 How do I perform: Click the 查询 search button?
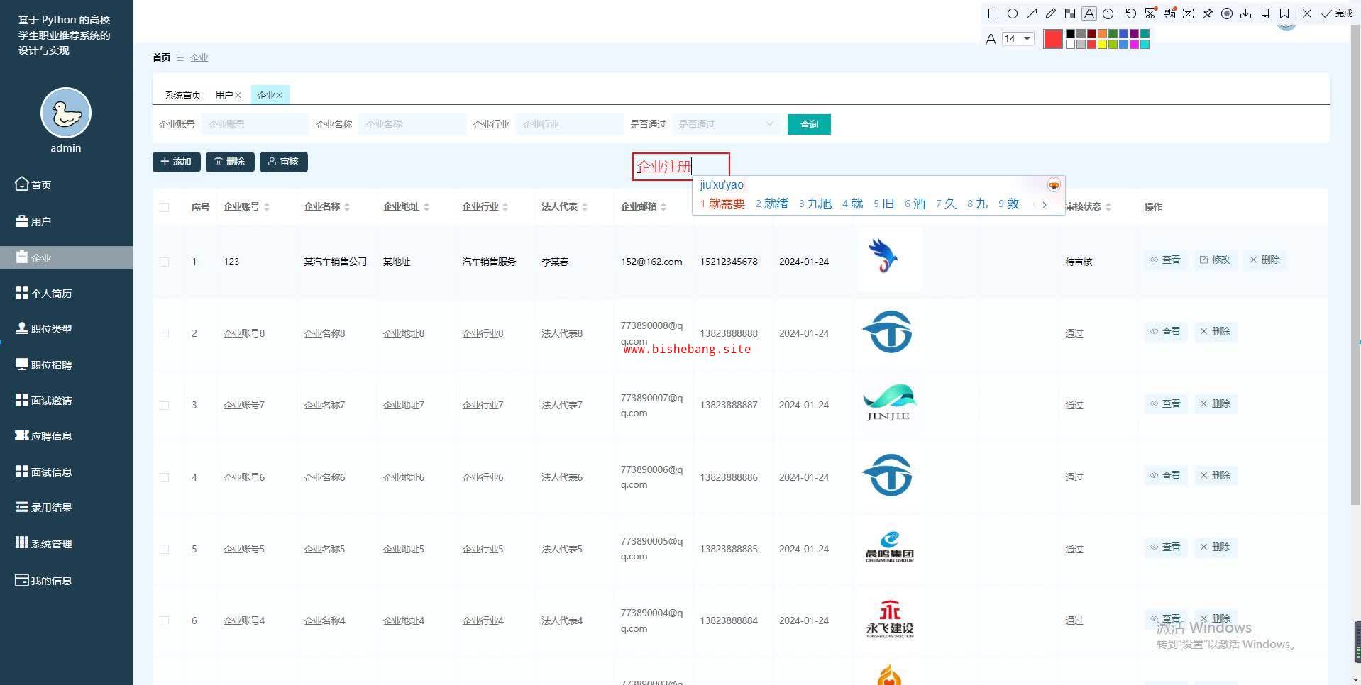point(809,124)
